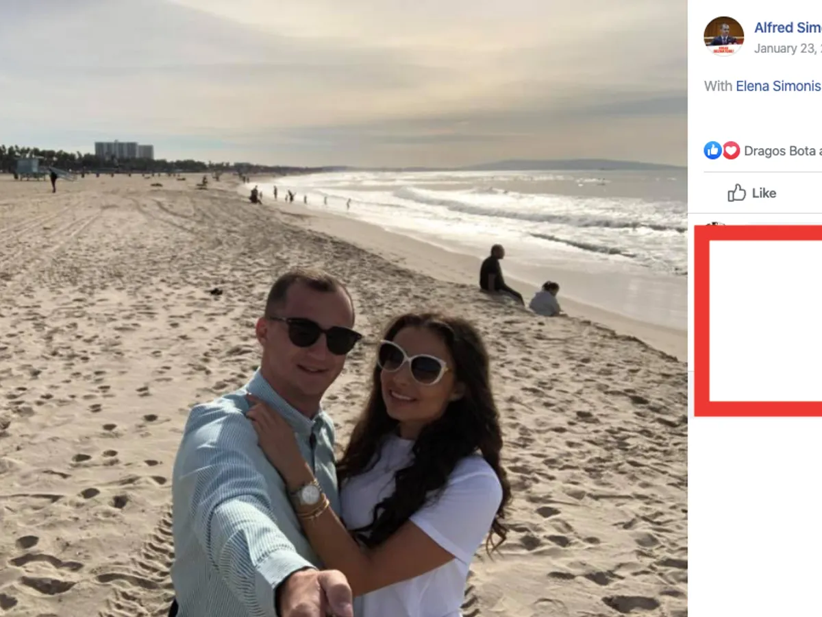Click the commenter avatar below Like bar

(714, 225)
